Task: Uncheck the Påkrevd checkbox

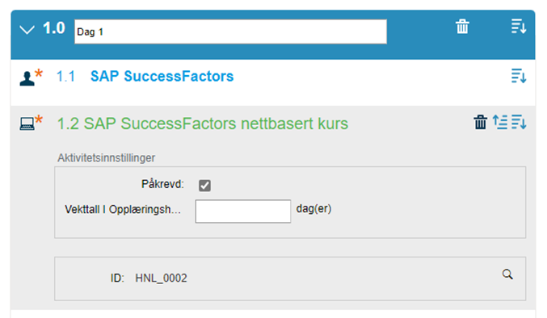Action: [204, 186]
